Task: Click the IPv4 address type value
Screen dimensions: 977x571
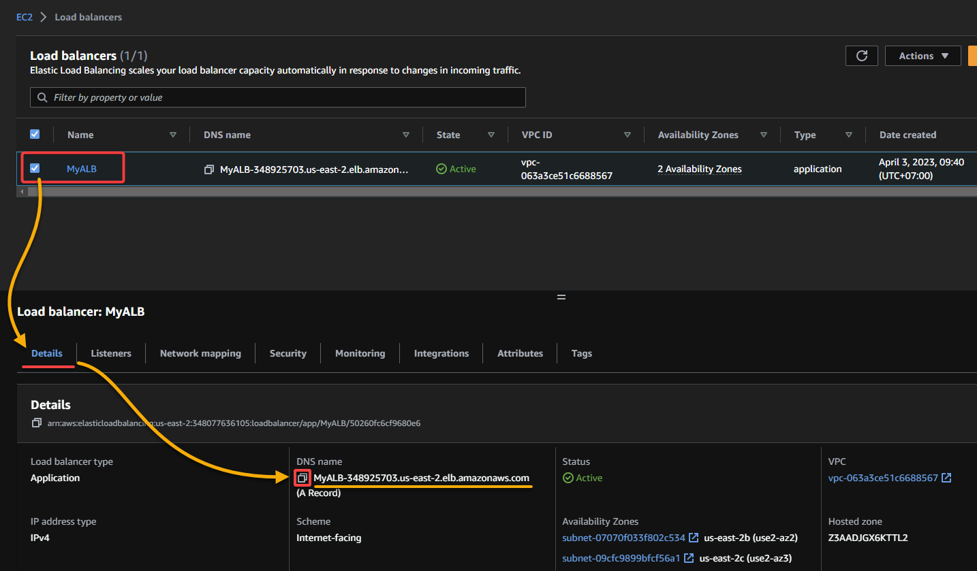Action: [x=40, y=538]
